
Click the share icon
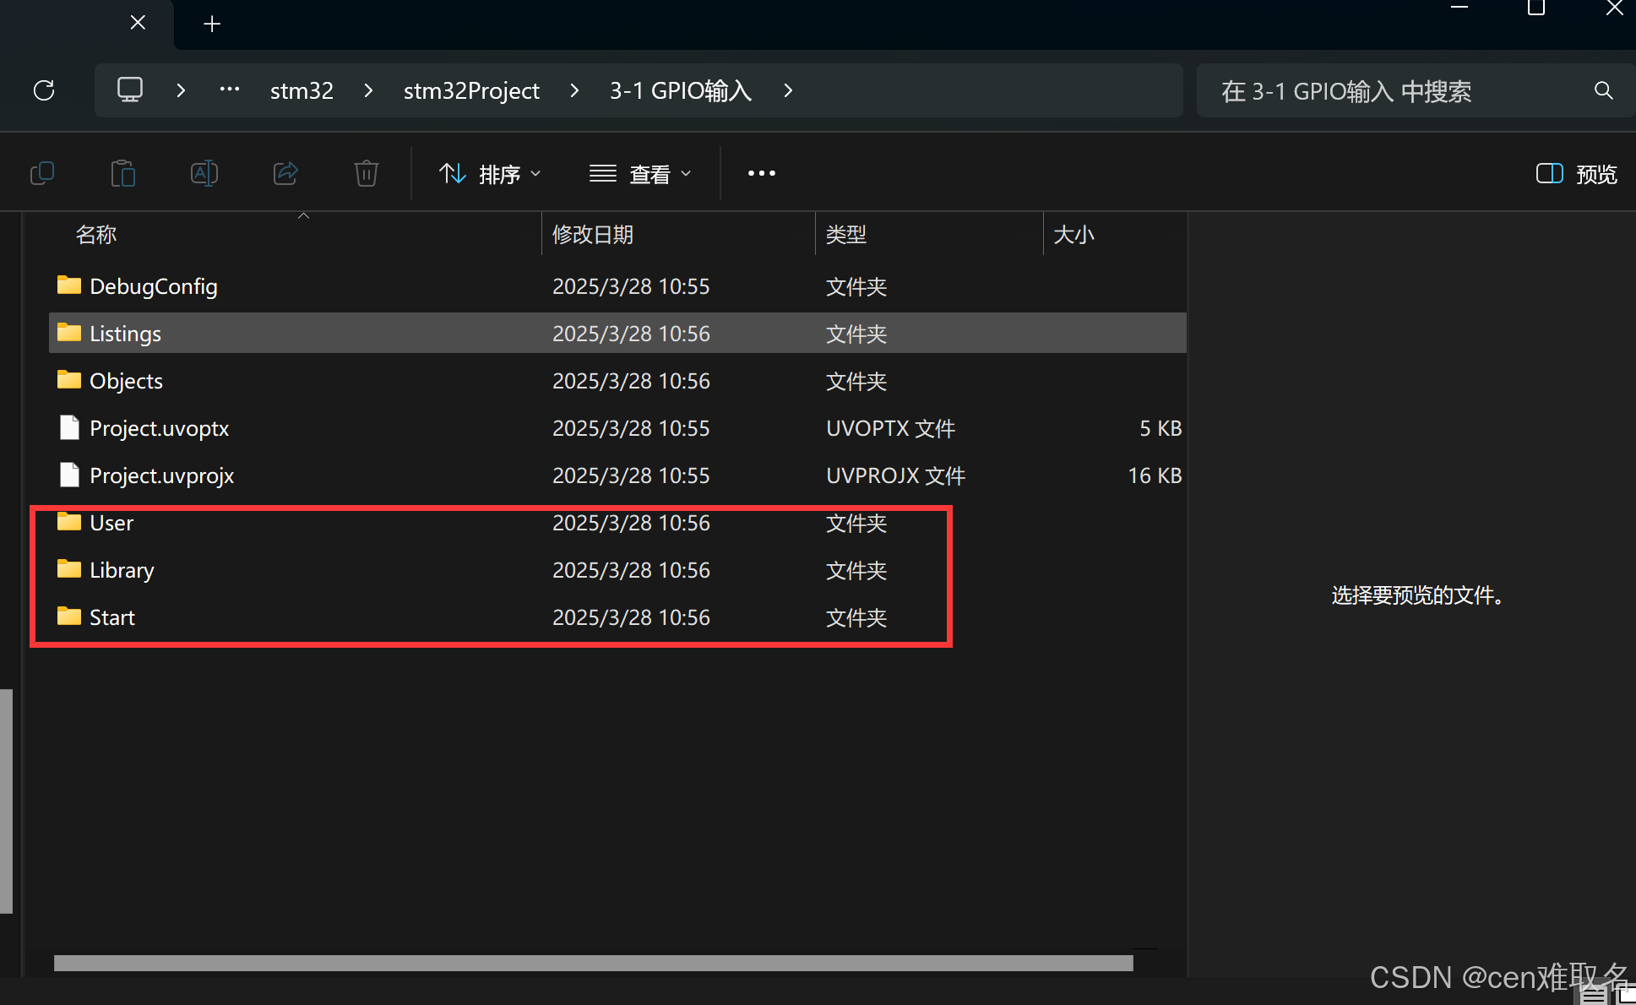coord(285,174)
